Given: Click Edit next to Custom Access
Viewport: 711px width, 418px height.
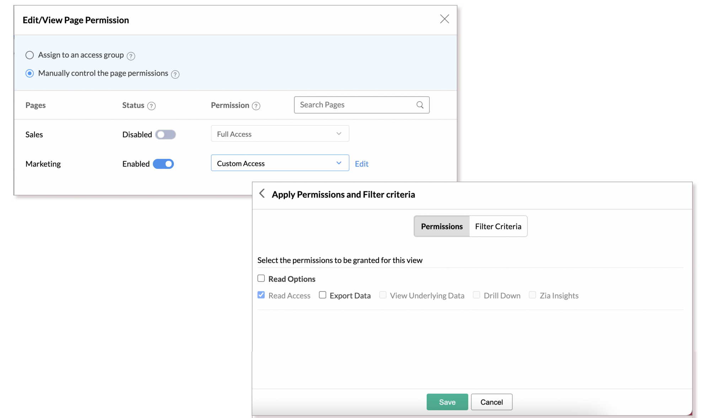Looking at the screenshot, I should (x=362, y=164).
